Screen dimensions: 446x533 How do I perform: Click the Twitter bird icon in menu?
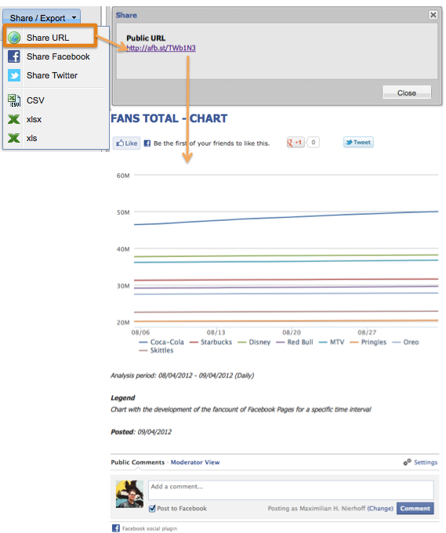click(14, 75)
